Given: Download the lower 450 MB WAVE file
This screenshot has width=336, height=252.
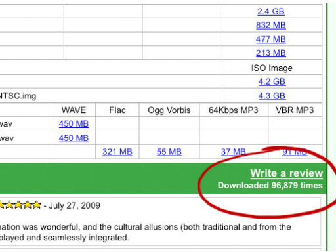Looking at the screenshot, I should [x=73, y=138].
